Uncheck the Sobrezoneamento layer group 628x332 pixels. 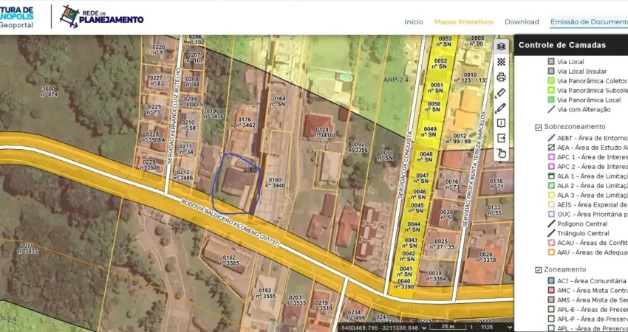point(539,127)
